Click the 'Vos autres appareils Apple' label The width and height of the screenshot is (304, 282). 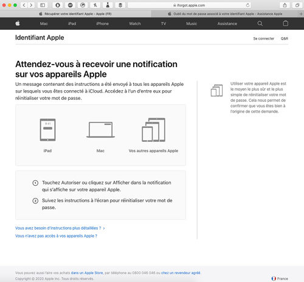pos(153,150)
